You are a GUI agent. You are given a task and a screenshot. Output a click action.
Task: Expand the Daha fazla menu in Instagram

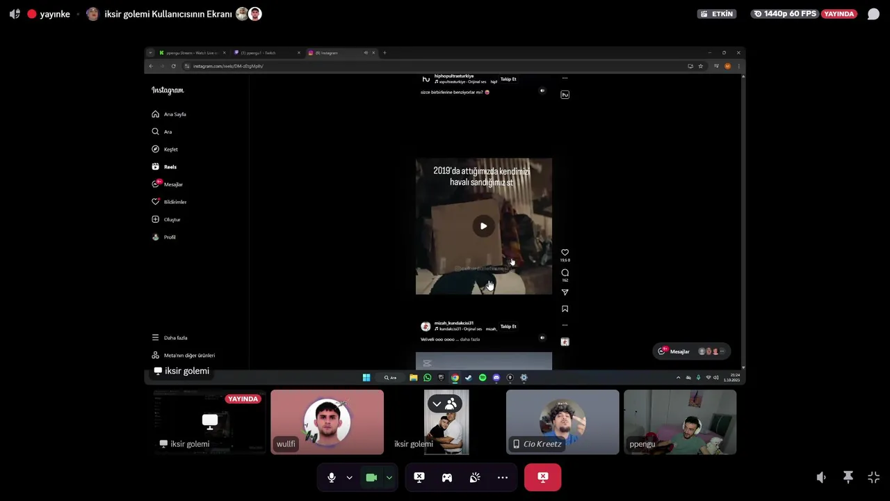pos(170,337)
